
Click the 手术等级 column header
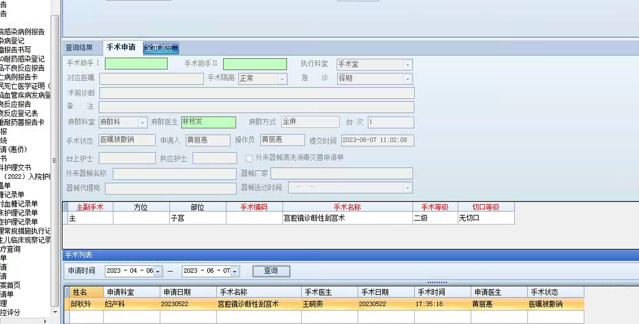click(435, 207)
